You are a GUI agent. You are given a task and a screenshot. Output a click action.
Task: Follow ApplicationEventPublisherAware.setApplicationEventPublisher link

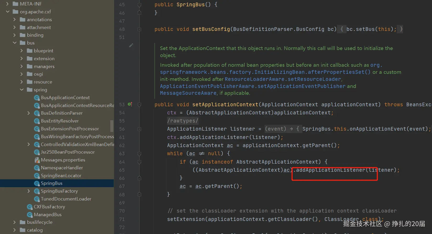tap(253, 86)
